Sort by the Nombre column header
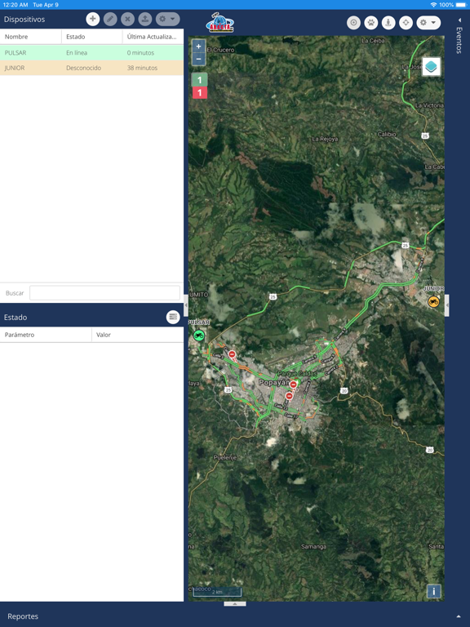This screenshot has height=627, width=470. pos(31,37)
